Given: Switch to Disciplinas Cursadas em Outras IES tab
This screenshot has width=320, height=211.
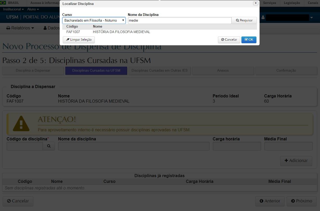Looking at the screenshot, I should point(159,70).
